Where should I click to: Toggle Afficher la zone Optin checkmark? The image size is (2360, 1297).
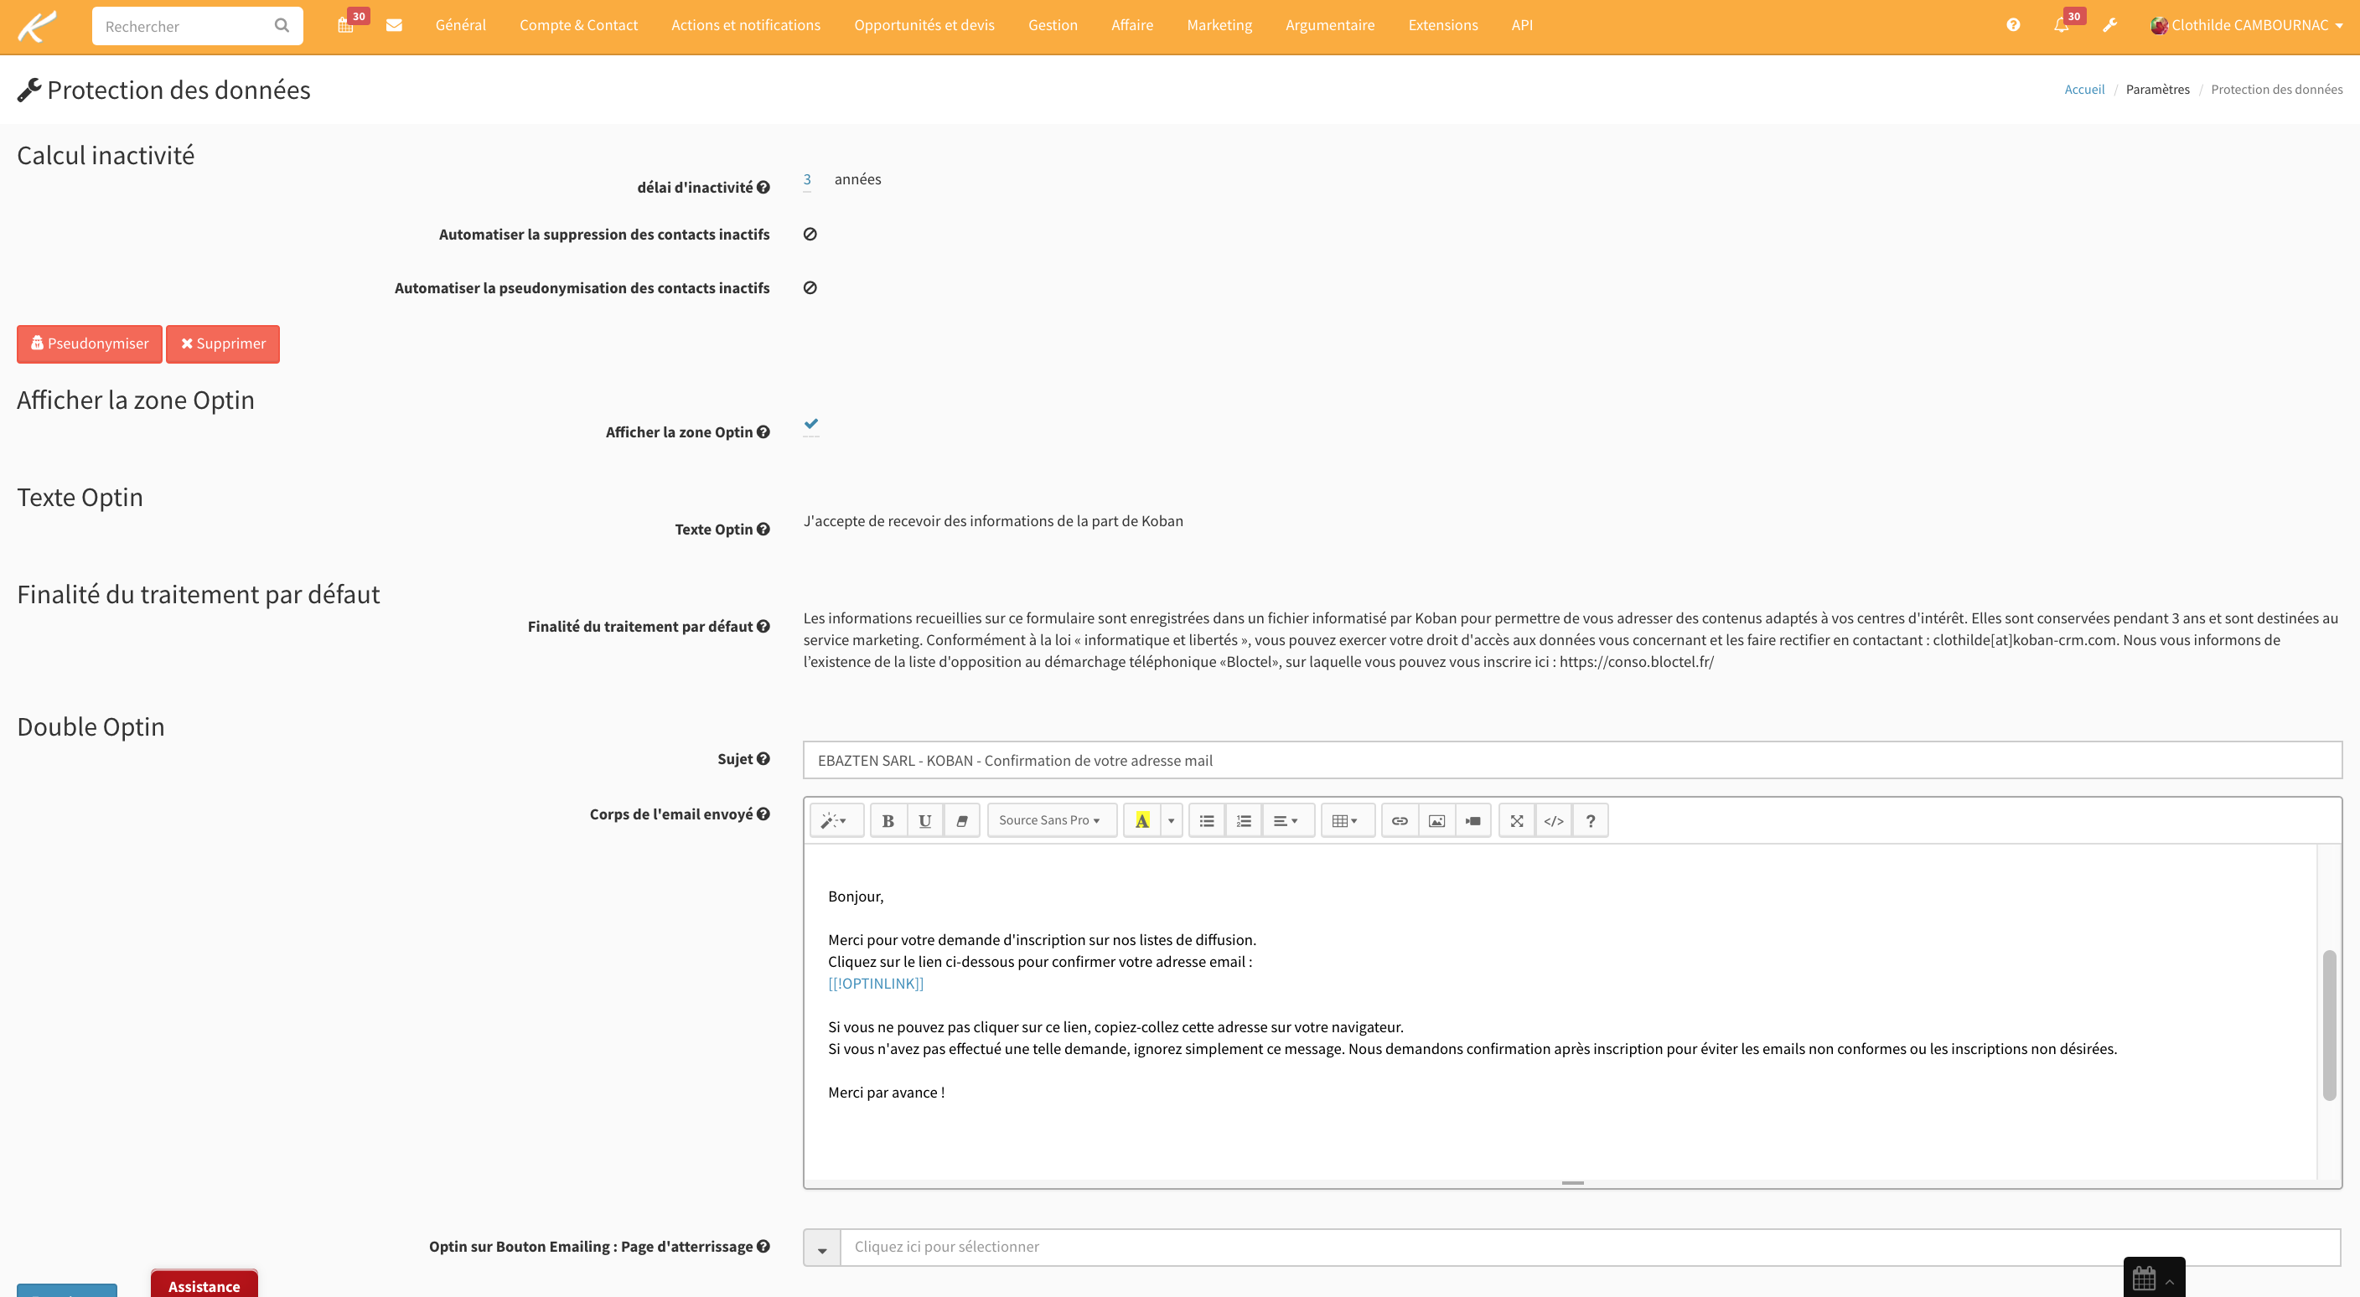click(810, 424)
